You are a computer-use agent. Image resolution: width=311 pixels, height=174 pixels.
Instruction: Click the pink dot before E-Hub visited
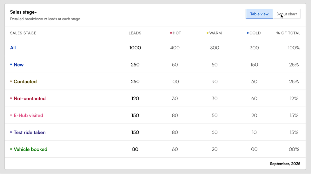pos(11,115)
